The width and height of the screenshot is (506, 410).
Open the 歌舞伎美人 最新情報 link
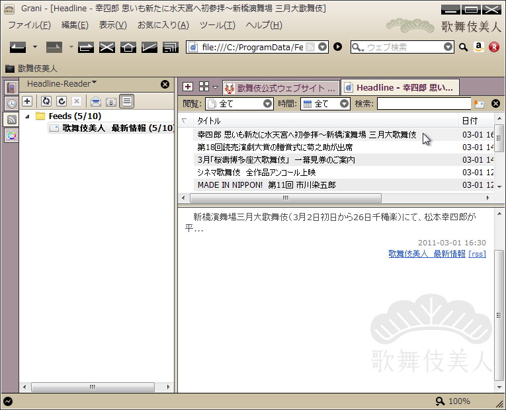pos(427,254)
